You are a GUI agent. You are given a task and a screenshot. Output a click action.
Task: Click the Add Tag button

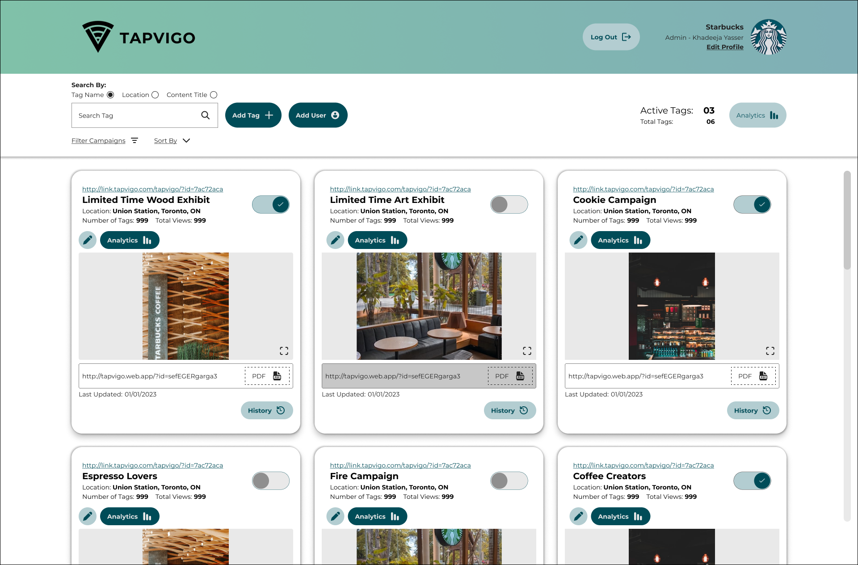pos(253,115)
